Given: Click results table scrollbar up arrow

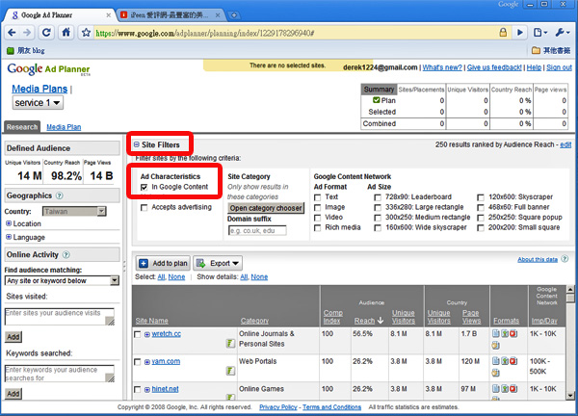Looking at the screenshot, I should pos(570,289).
